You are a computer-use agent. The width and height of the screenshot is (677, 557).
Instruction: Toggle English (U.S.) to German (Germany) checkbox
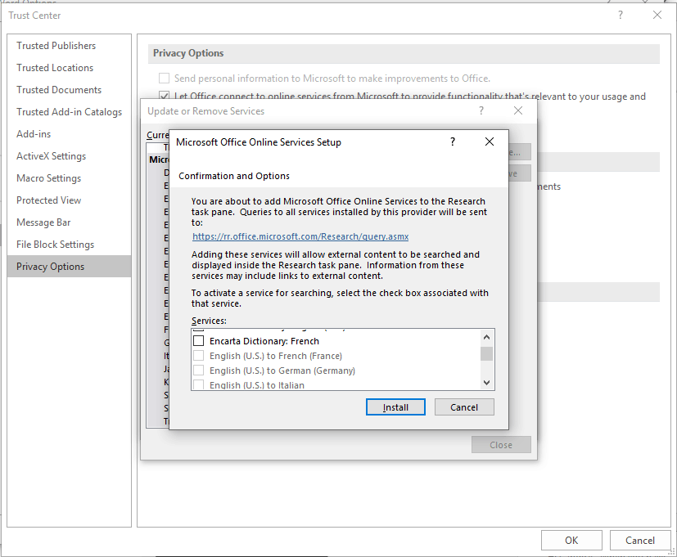(199, 371)
